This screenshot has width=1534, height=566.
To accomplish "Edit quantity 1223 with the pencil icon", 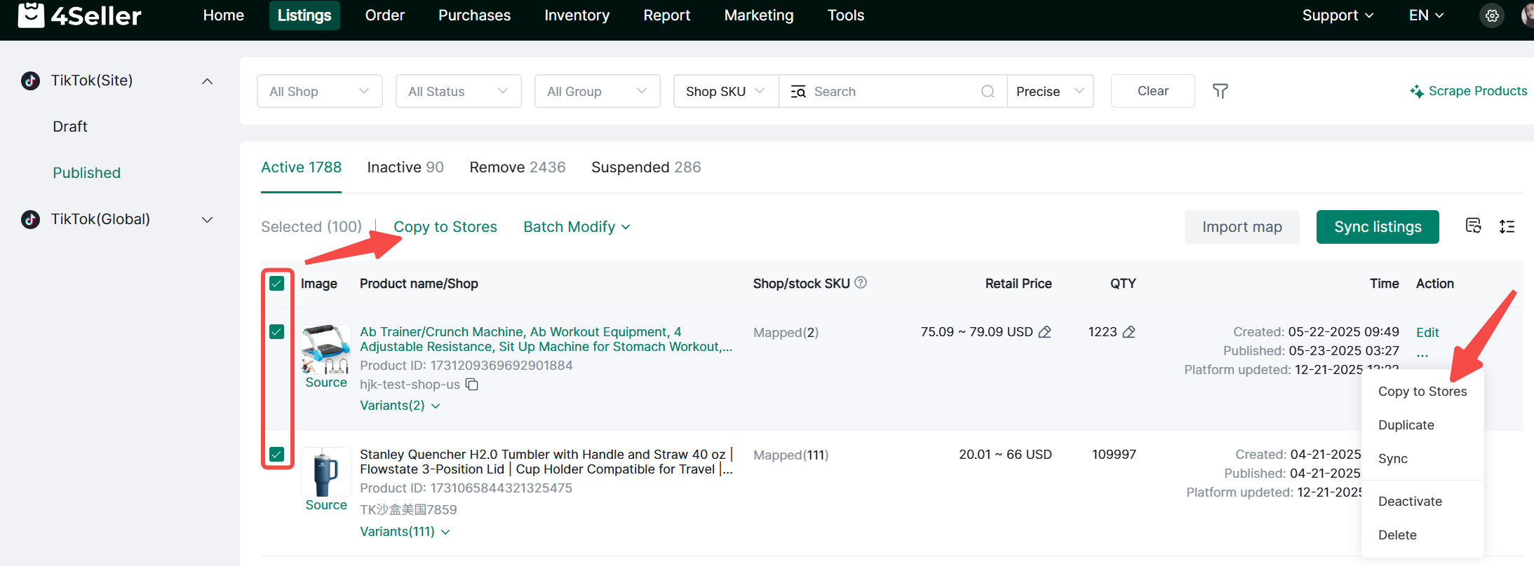I will [x=1129, y=332].
